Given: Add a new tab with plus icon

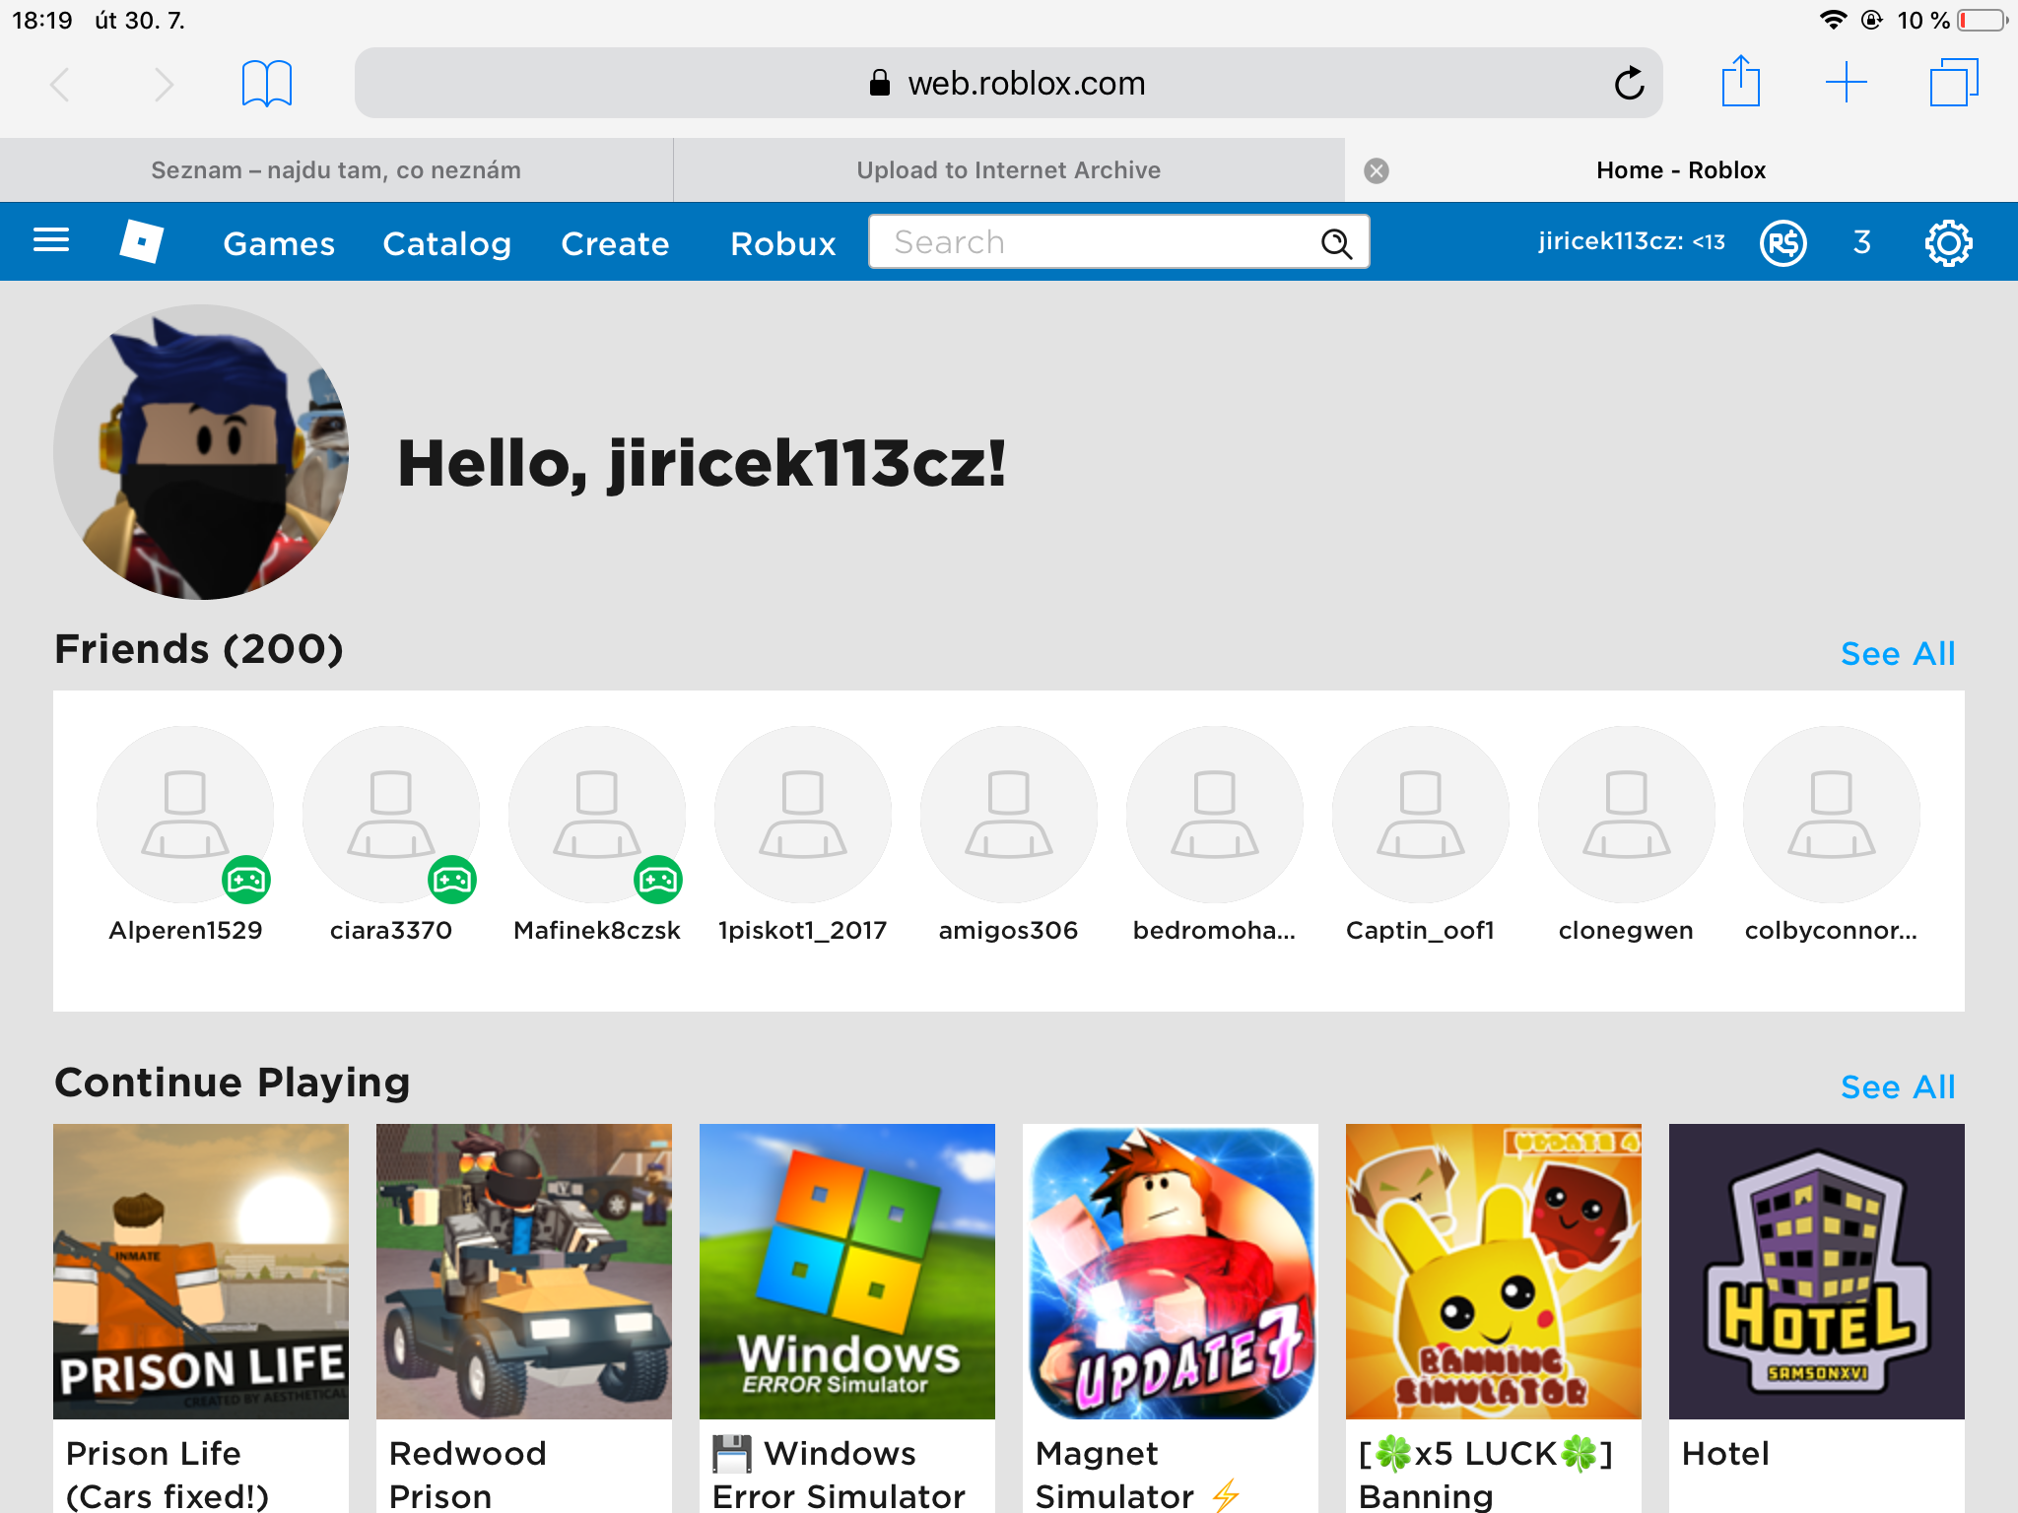Looking at the screenshot, I should (1846, 82).
